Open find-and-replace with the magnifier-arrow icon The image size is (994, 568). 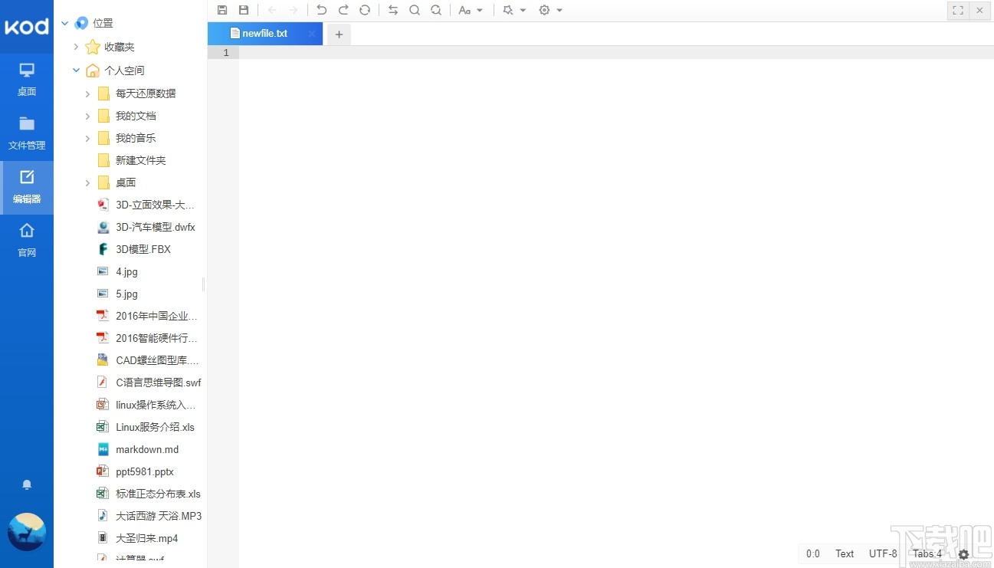[x=436, y=10]
